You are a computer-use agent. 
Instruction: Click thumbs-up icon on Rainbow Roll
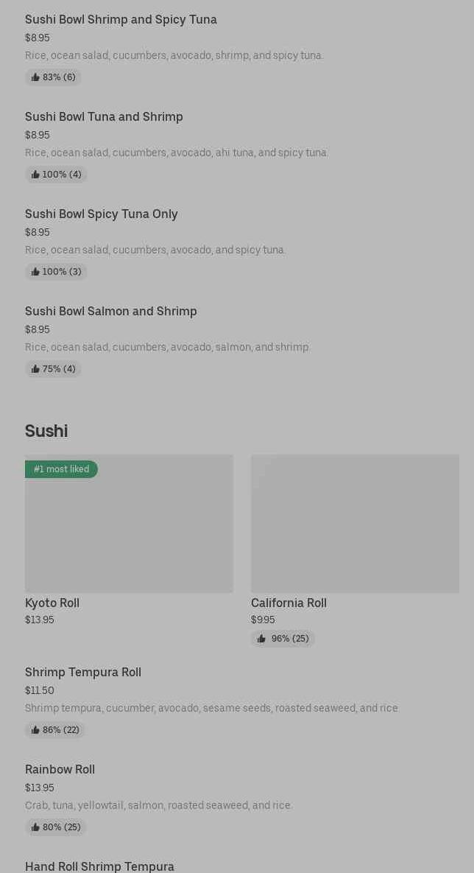click(x=35, y=827)
